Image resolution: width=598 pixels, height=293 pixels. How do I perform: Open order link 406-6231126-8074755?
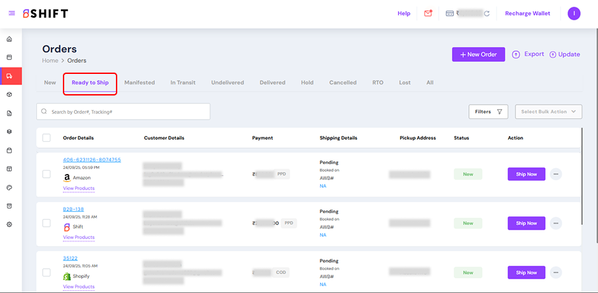click(x=92, y=160)
